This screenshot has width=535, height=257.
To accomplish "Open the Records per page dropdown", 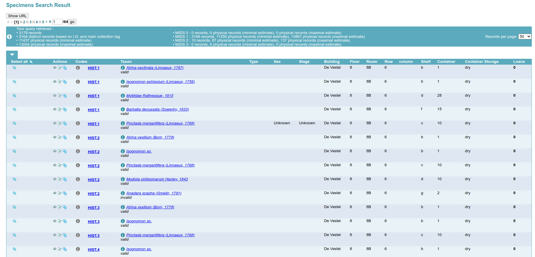I will 525,37.
